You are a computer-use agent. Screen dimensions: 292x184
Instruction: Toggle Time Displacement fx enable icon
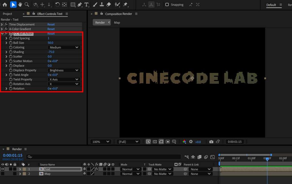(6, 24)
